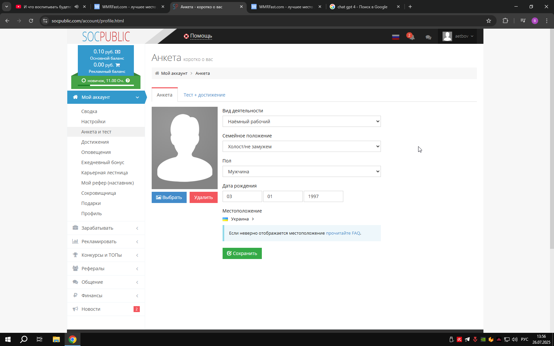This screenshot has width=554, height=346.
Task: Click the trophy icon next to Конкурсы
Action: [75, 255]
